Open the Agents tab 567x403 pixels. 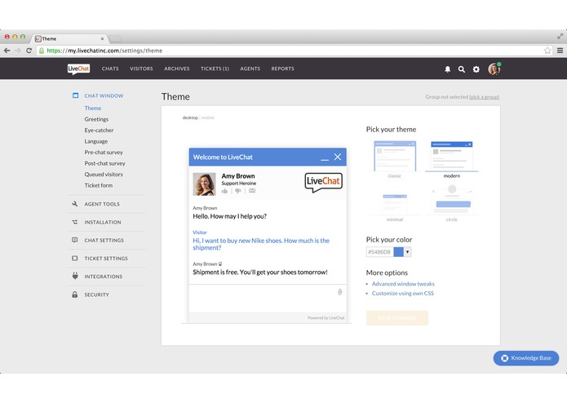250,69
